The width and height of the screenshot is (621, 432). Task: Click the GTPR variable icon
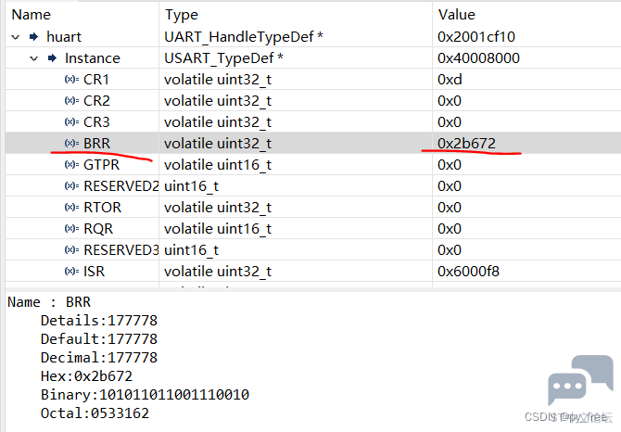coord(71,165)
